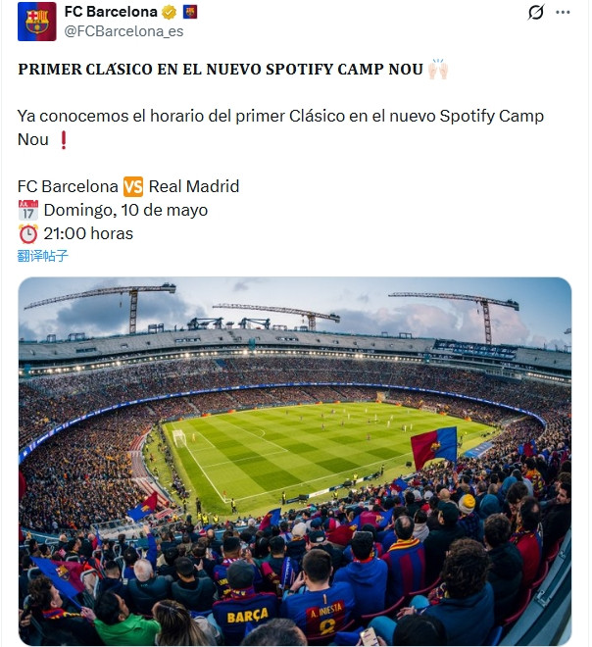Viewport: 592px width, 647px height.
Task: Click the 'Ya conocemos el horario' paragraph
Action: coord(280,117)
